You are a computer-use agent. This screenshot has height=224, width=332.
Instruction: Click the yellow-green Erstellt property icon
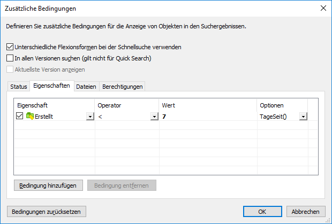30,116
